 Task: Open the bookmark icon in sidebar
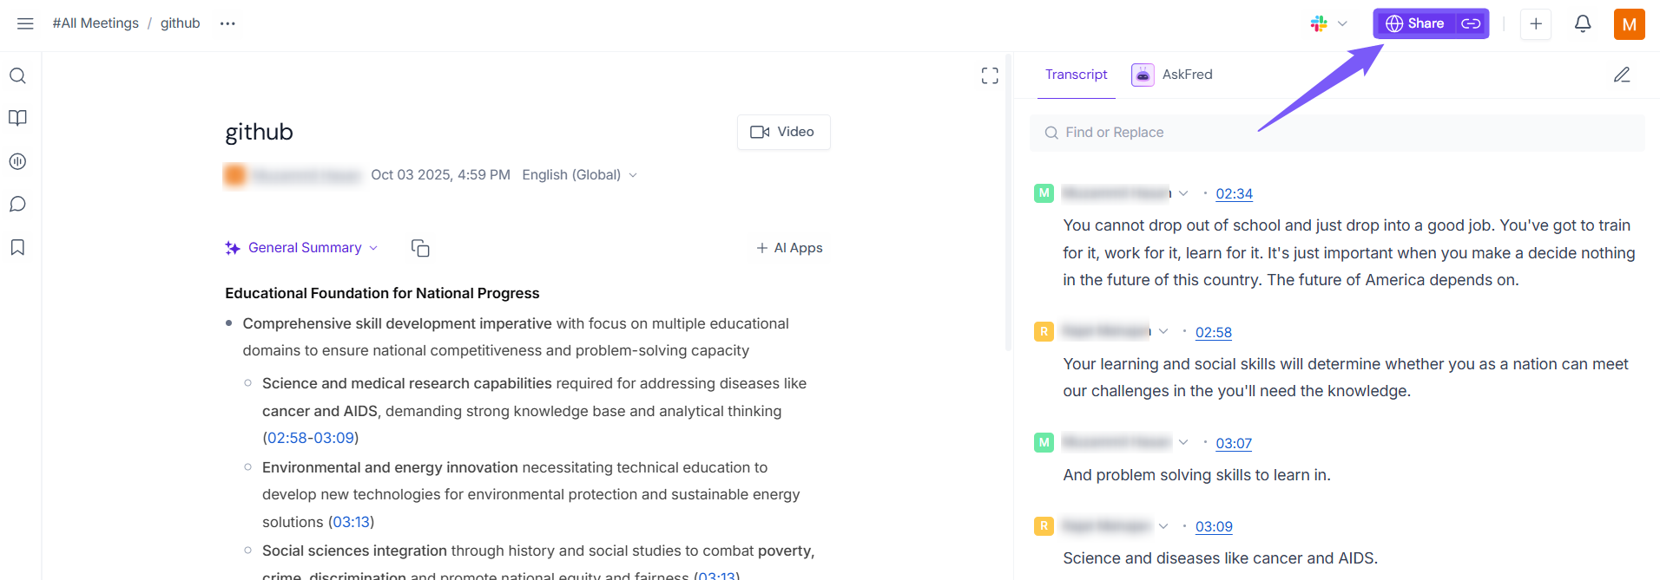pyautogui.click(x=17, y=248)
